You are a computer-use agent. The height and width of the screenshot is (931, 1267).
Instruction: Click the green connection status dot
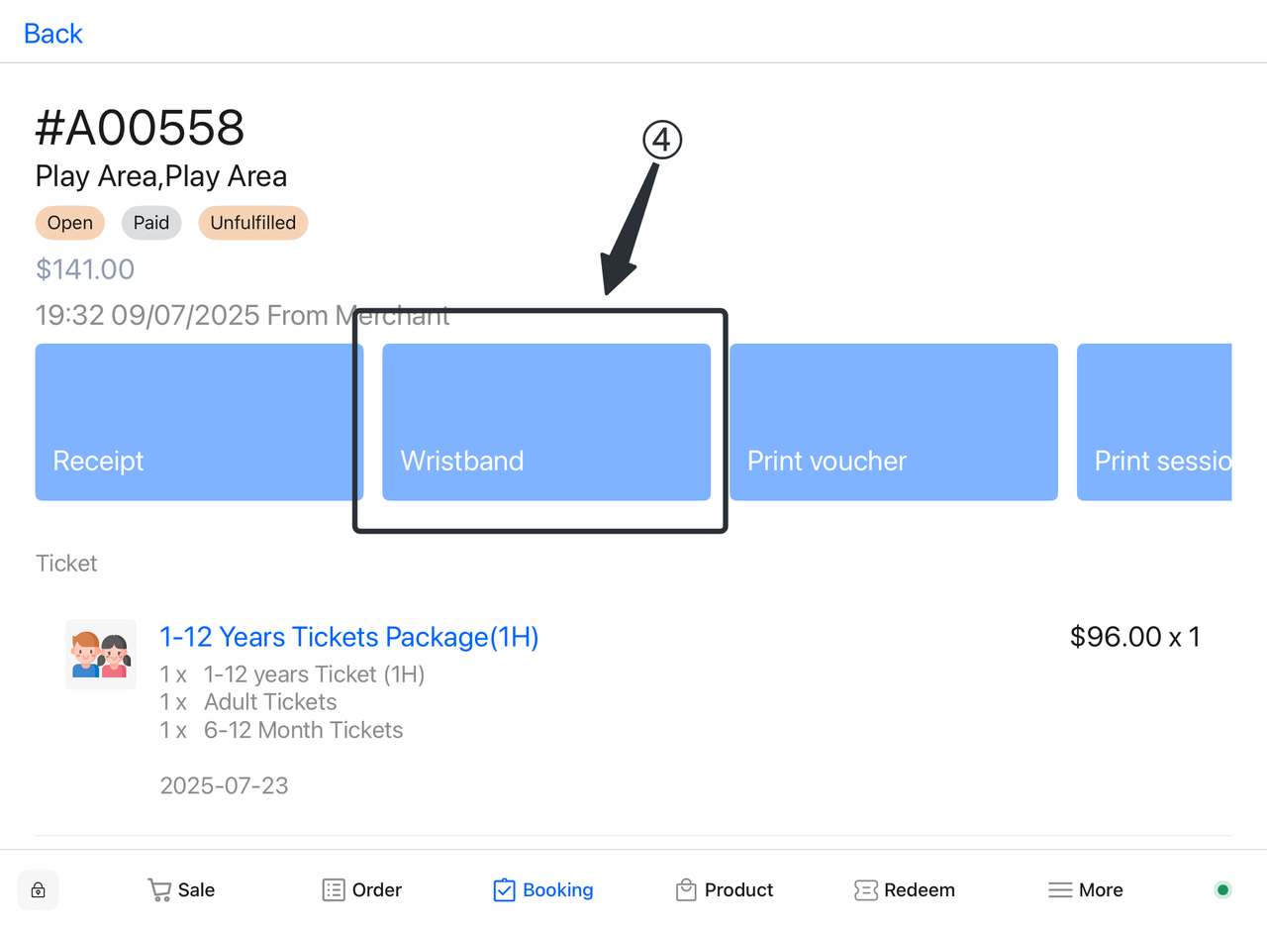[x=1222, y=889]
